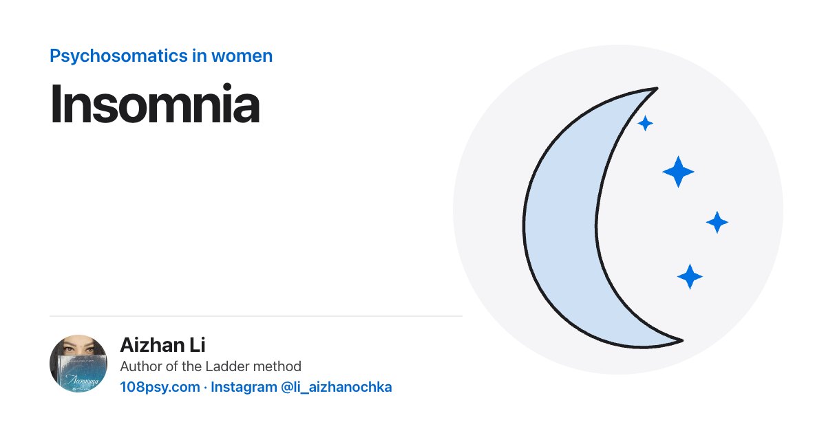Click the eyes in the author's avatar photo
The image size is (826, 433).
[78, 351]
